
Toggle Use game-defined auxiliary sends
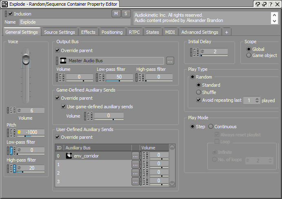click(63, 106)
